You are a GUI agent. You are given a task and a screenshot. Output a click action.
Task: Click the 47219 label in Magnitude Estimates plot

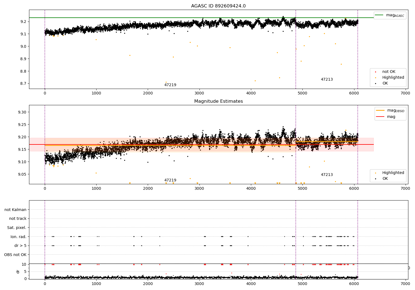click(x=170, y=180)
